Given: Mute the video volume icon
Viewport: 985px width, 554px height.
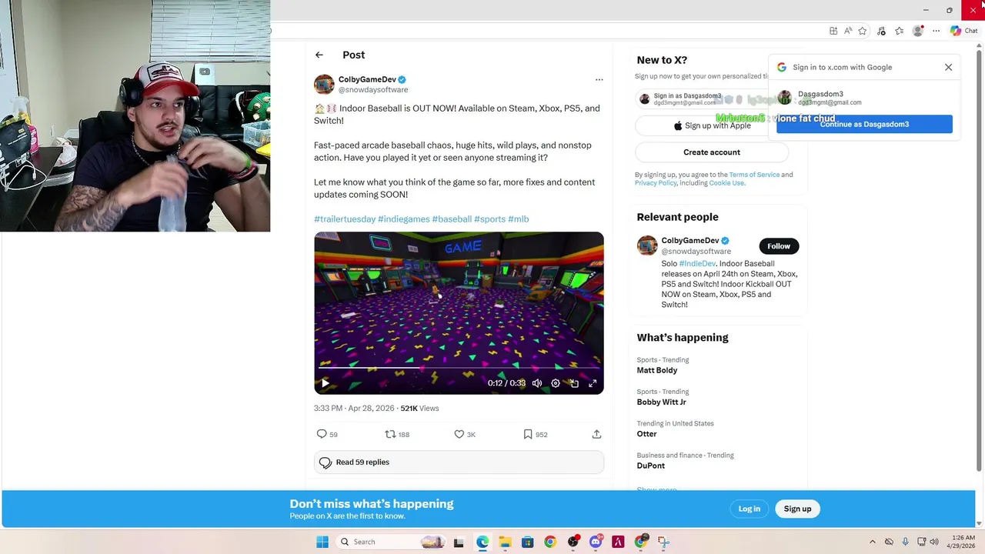Looking at the screenshot, I should pyautogui.click(x=537, y=383).
